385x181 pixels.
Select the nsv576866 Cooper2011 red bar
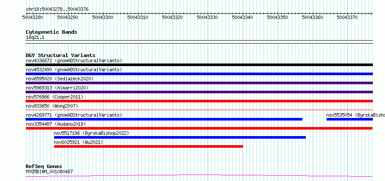pyautogui.click(x=199, y=101)
